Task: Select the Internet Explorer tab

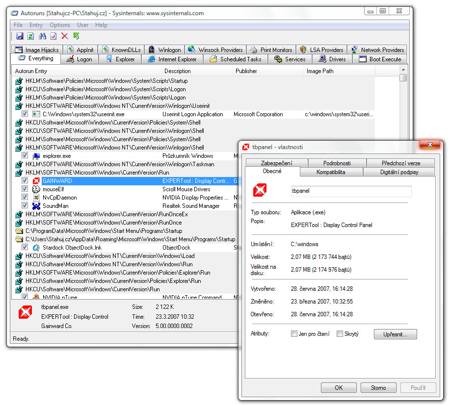Action: pyautogui.click(x=172, y=59)
